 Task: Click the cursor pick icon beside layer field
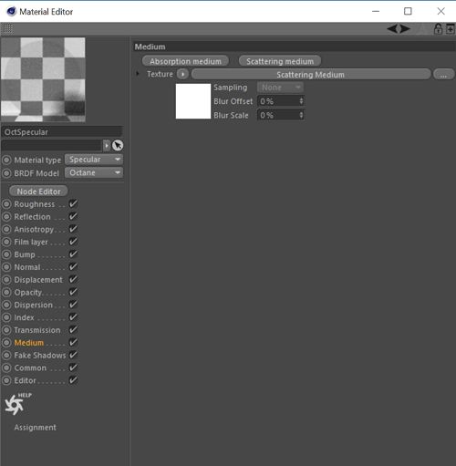118,146
